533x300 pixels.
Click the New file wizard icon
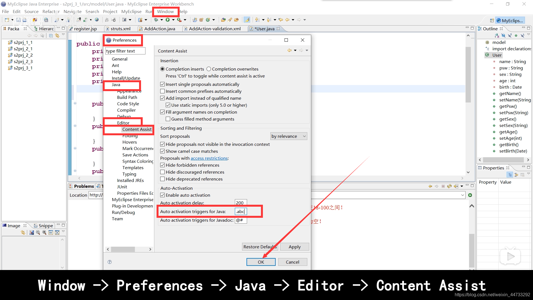tap(7, 20)
